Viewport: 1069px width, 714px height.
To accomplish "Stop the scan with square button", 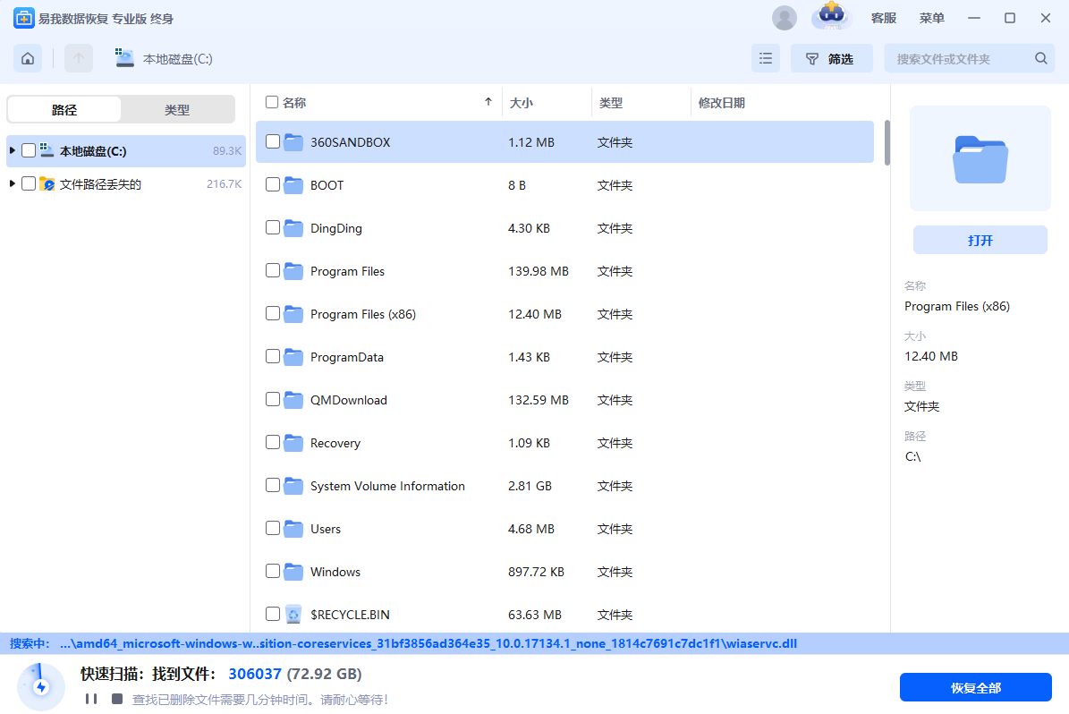I will coord(117,699).
